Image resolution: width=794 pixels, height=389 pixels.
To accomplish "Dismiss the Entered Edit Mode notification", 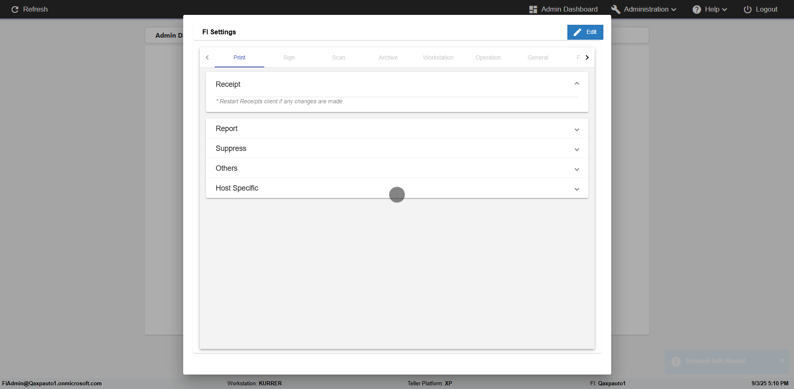I will (x=782, y=360).
